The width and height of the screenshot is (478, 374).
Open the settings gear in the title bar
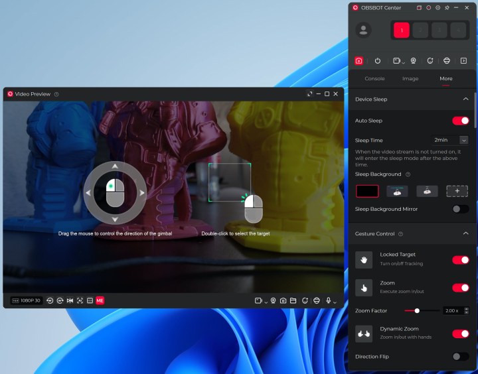point(438,8)
